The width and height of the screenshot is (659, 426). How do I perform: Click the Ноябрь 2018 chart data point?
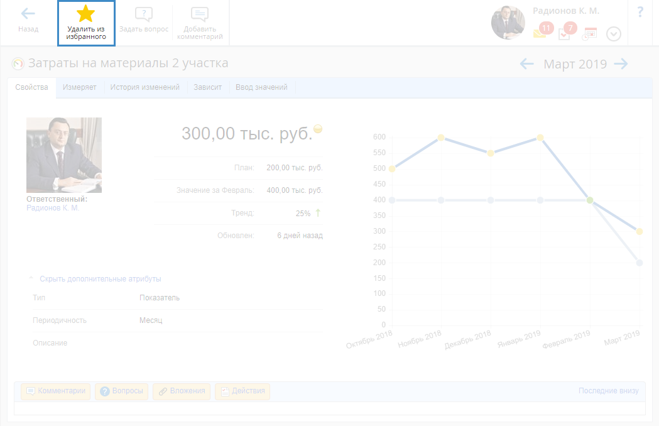pos(441,138)
